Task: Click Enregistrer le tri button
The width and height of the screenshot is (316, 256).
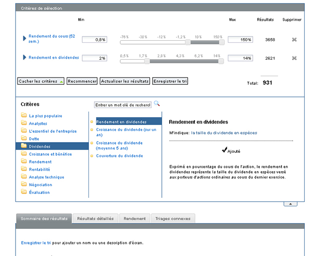Action: point(170,81)
